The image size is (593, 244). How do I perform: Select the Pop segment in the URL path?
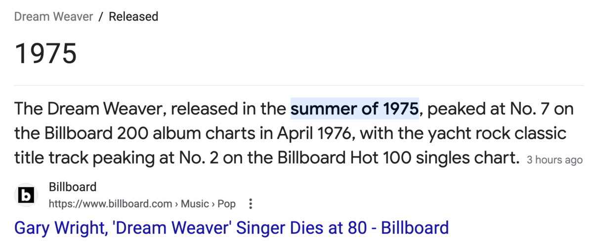[x=227, y=203]
